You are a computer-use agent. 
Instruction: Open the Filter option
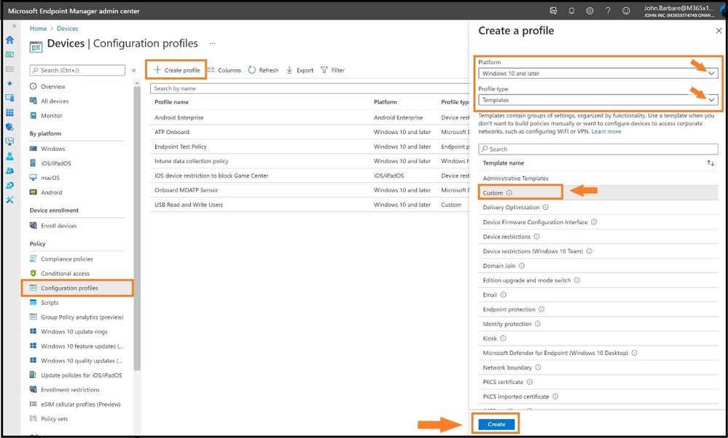point(332,70)
